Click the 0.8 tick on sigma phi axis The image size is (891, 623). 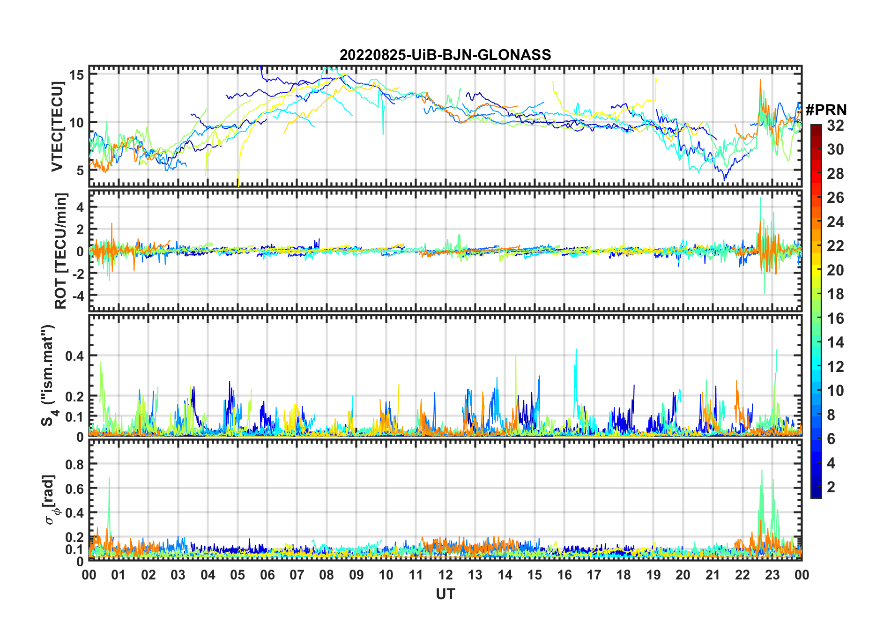tap(74, 464)
